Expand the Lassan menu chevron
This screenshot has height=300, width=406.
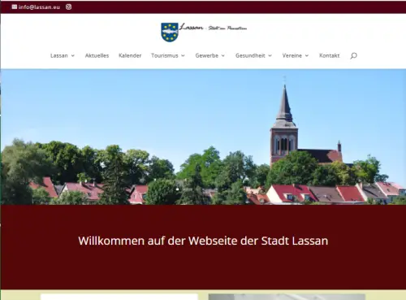(73, 56)
